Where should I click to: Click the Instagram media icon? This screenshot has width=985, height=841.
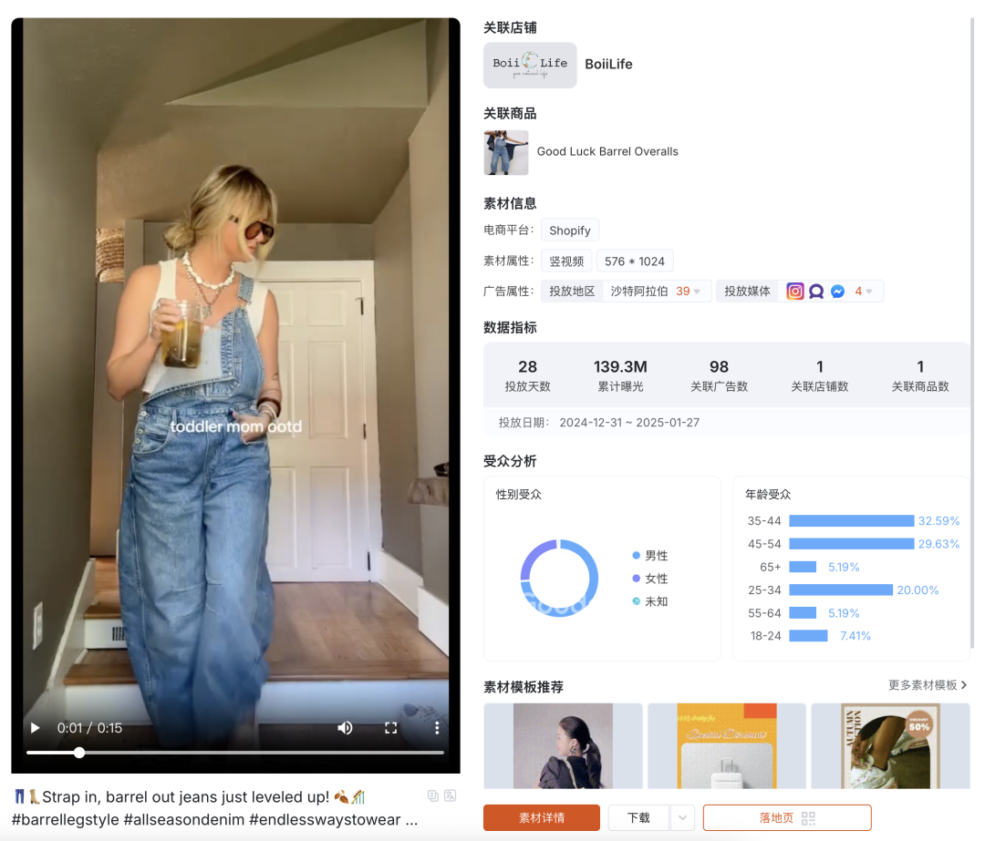point(795,292)
